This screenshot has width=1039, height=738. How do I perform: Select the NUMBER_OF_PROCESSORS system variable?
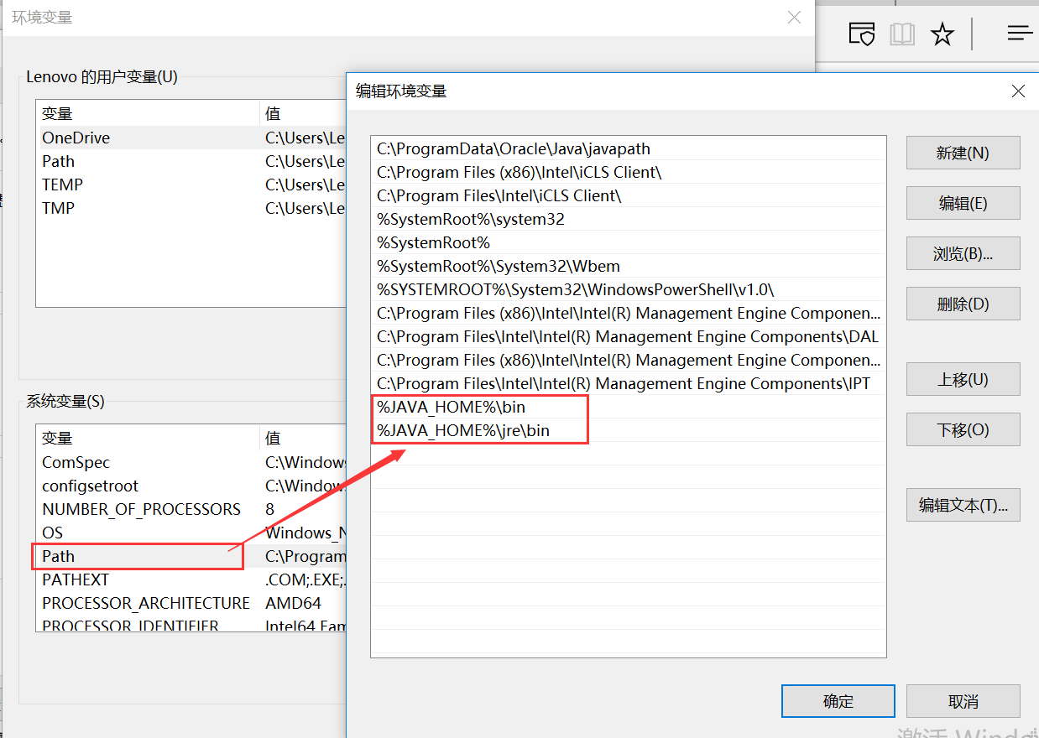point(192,509)
